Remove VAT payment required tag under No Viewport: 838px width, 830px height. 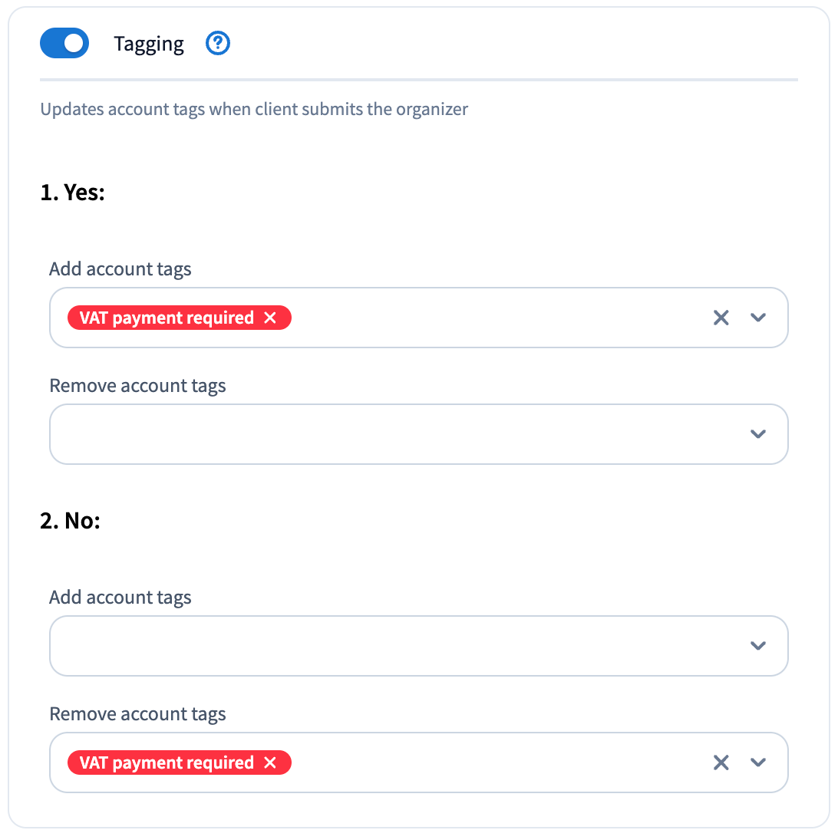point(270,763)
